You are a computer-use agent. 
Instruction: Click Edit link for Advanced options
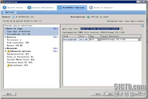tap(56, 51)
